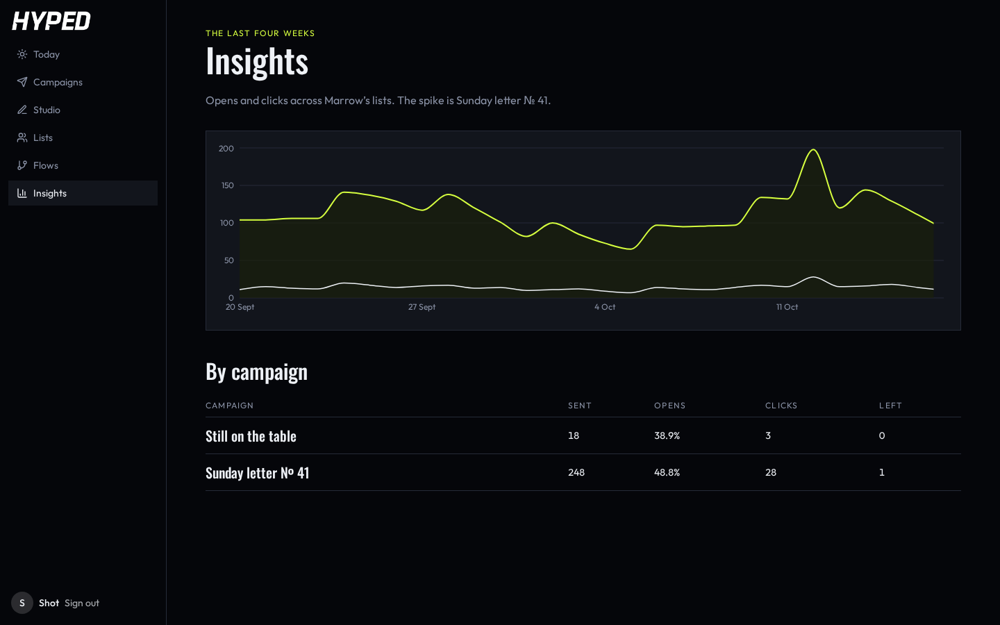The width and height of the screenshot is (1000, 625).
Task: Click 'The last four weeks' label
Action: pos(260,33)
